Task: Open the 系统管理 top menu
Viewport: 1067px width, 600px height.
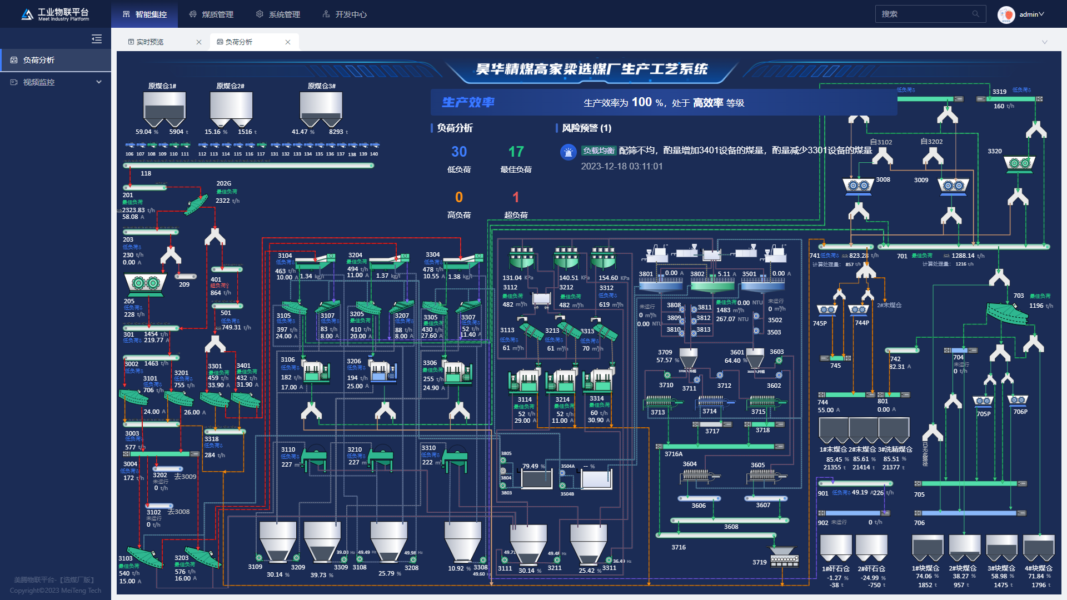Action: 278,14
